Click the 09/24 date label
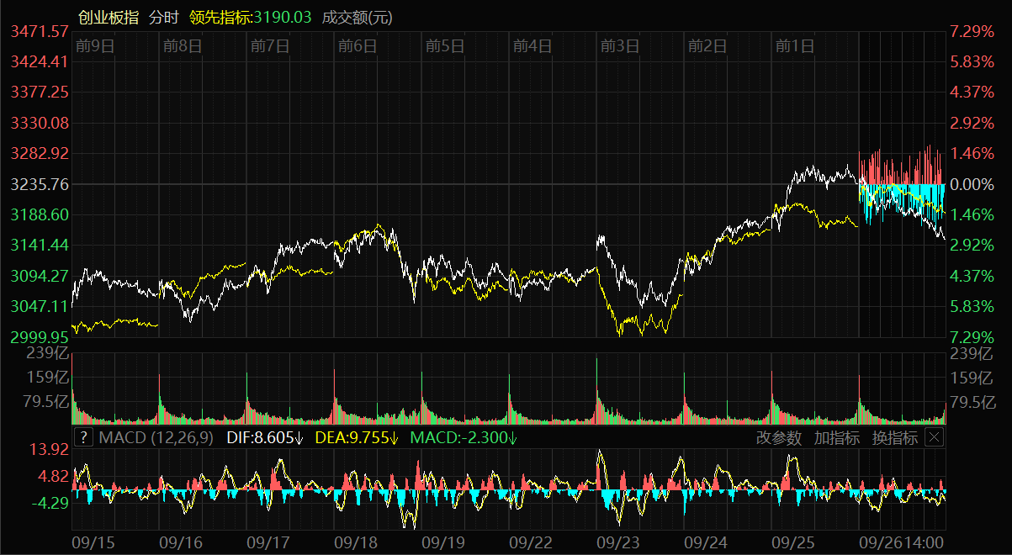 click(x=706, y=543)
